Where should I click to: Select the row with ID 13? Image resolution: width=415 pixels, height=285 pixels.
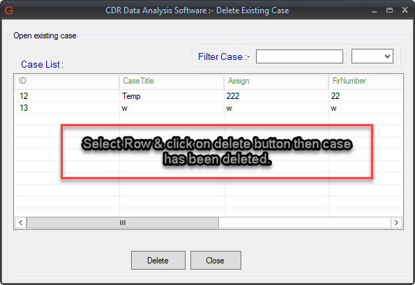pyautogui.click(x=209, y=107)
